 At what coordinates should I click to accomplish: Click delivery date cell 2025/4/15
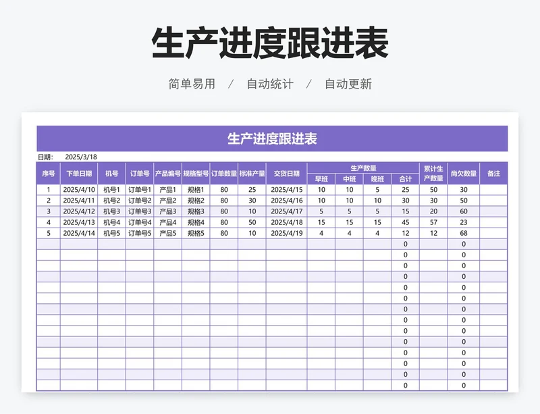(286, 190)
